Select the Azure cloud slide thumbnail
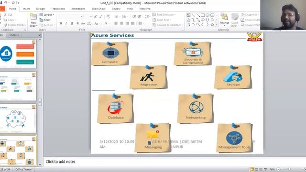 pos(18,54)
